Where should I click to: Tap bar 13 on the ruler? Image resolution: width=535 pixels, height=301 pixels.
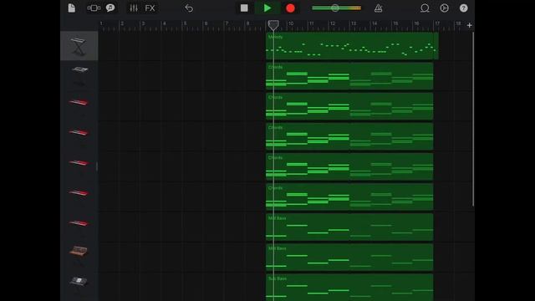354,23
